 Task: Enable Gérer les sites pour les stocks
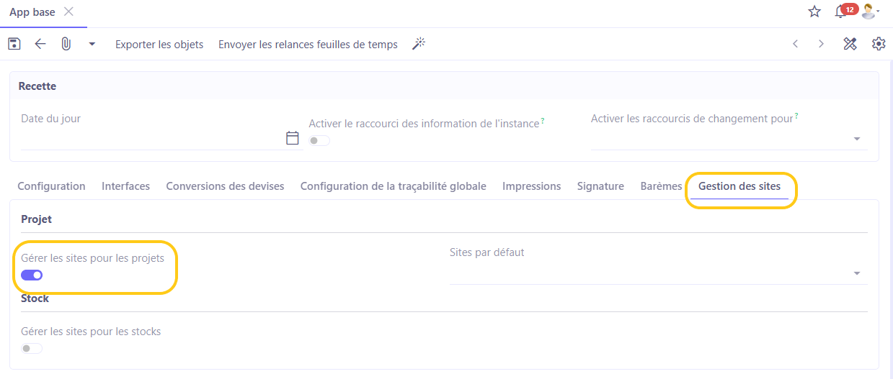32,348
